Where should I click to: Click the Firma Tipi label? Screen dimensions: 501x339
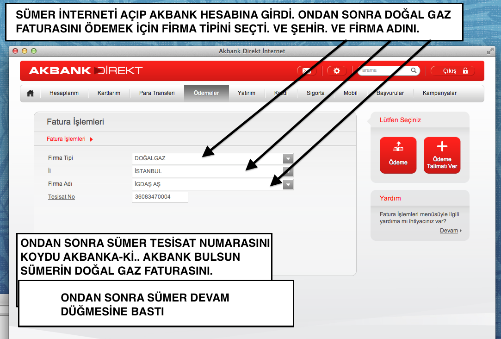point(61,158)
